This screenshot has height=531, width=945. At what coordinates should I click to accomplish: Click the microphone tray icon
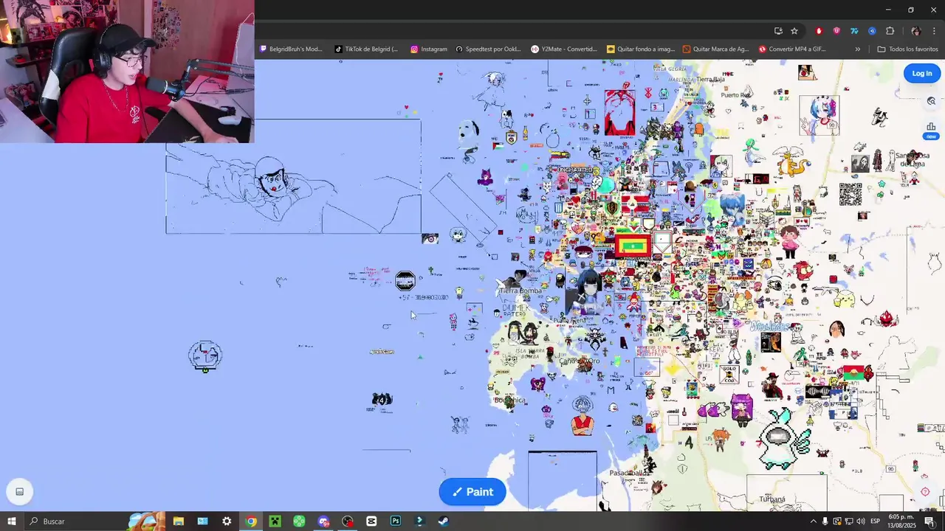[825, 521]
